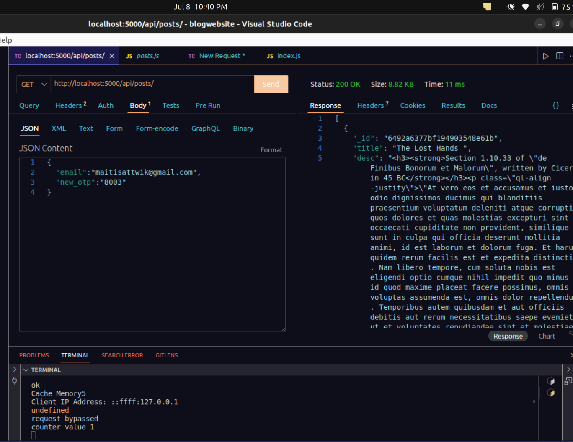Click the plug icon left of terminal

click(x=15, y=381)
